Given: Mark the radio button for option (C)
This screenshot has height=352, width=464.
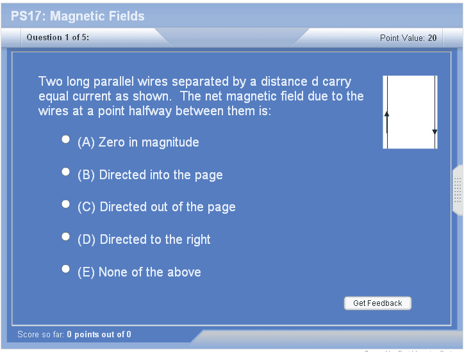Looking at the screenshot, I should [x=65, y=204].
